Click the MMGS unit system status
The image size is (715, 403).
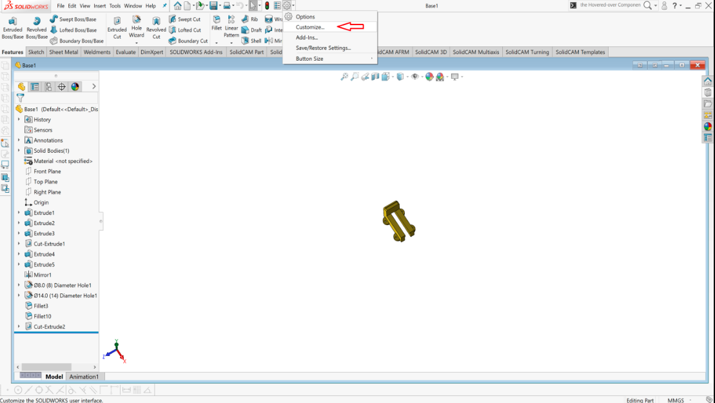click(676, 400)
